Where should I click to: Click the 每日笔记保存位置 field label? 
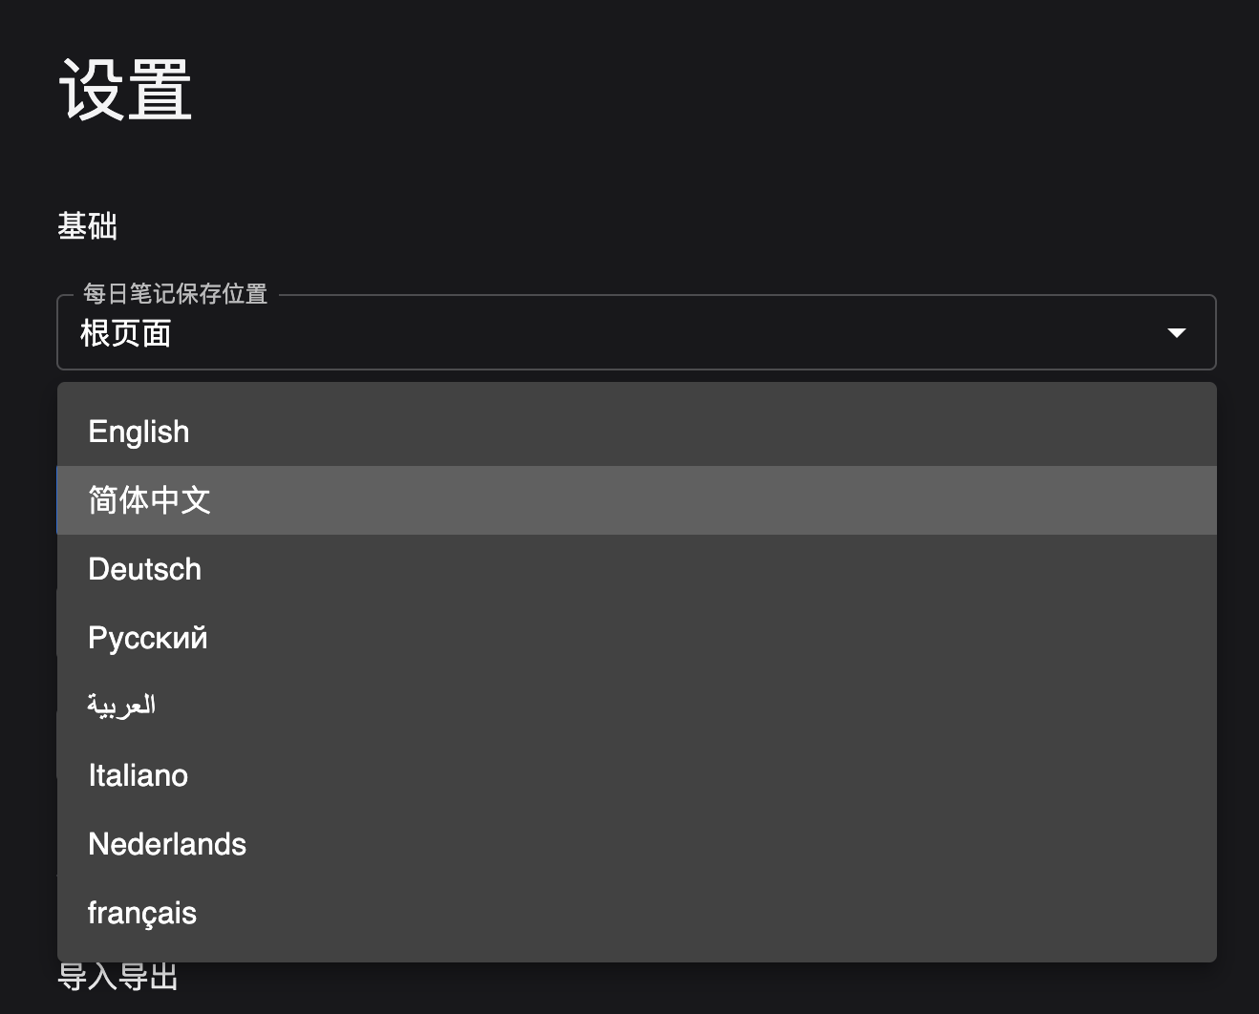(x=175, y=294)
